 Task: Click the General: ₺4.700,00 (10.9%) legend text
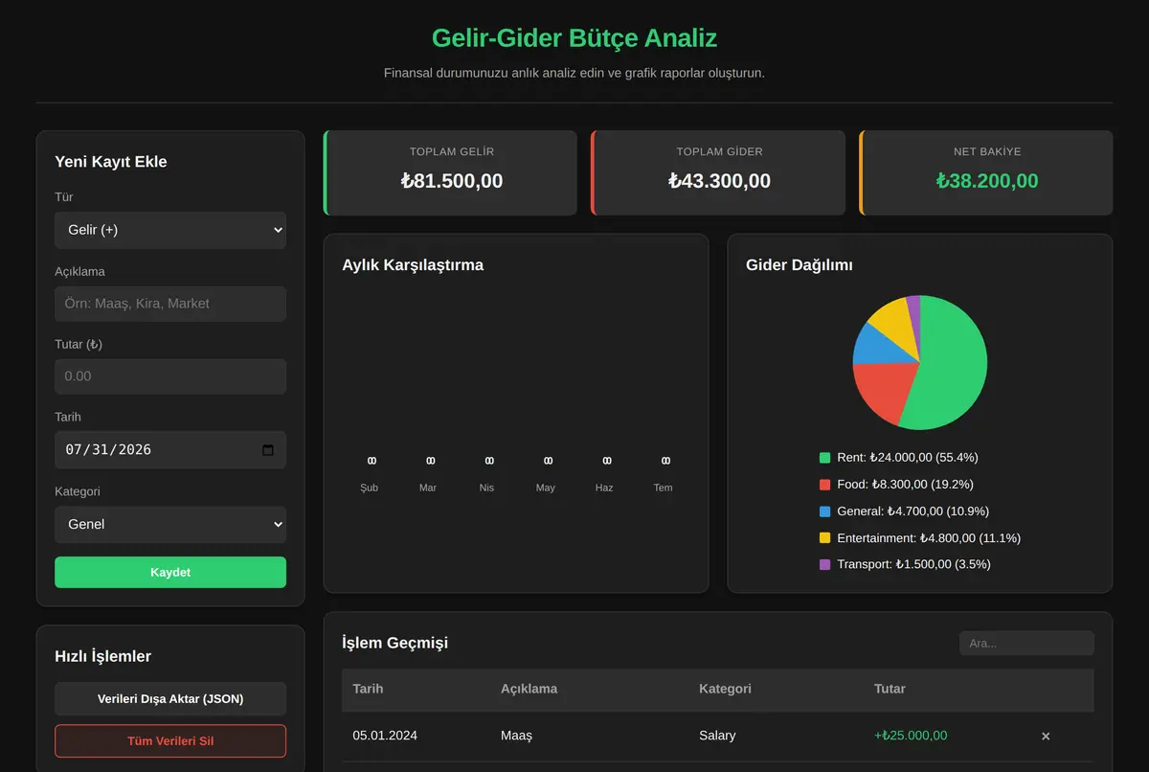(x=913, y=511)
